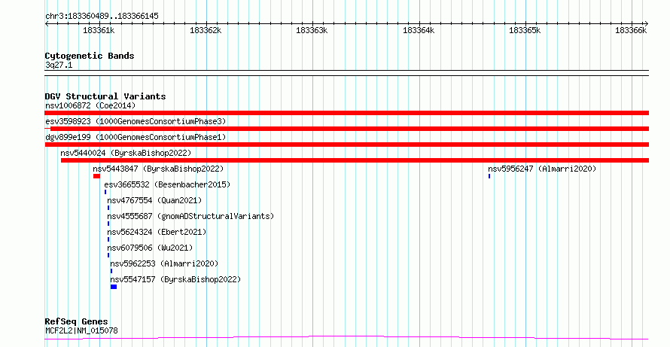The image size is (670, 347).
Task: Click the 183364k ruler label
Action: coord(419,30)
